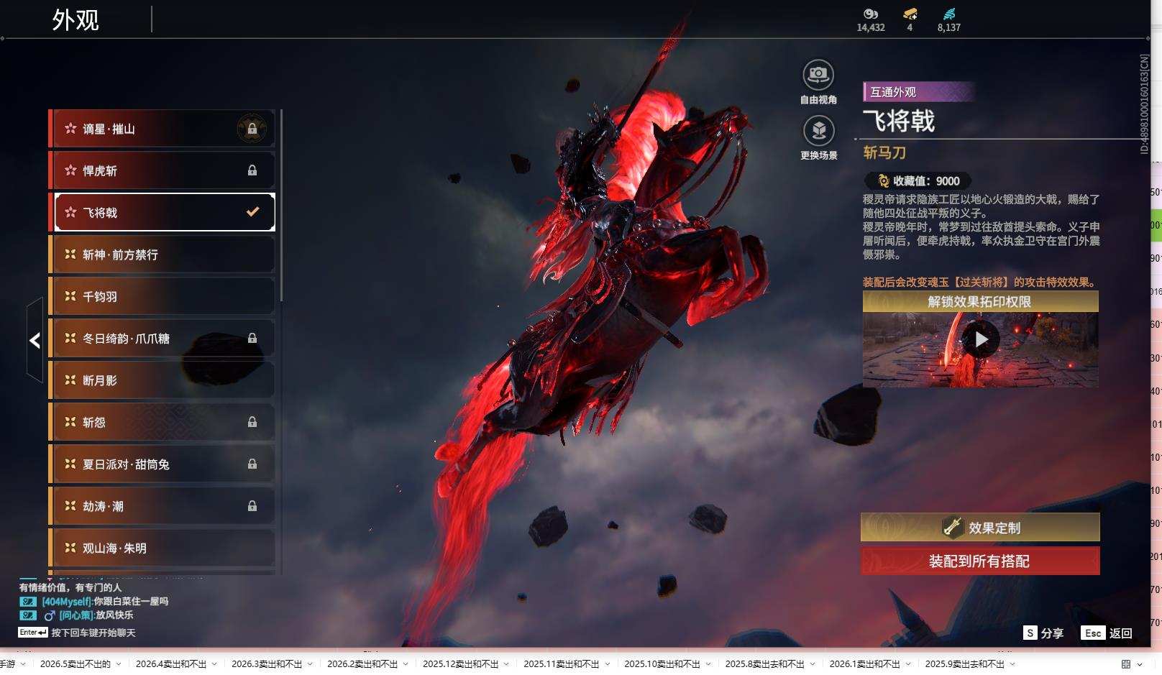Select the 千钧羽 skin

pos(163,296)
